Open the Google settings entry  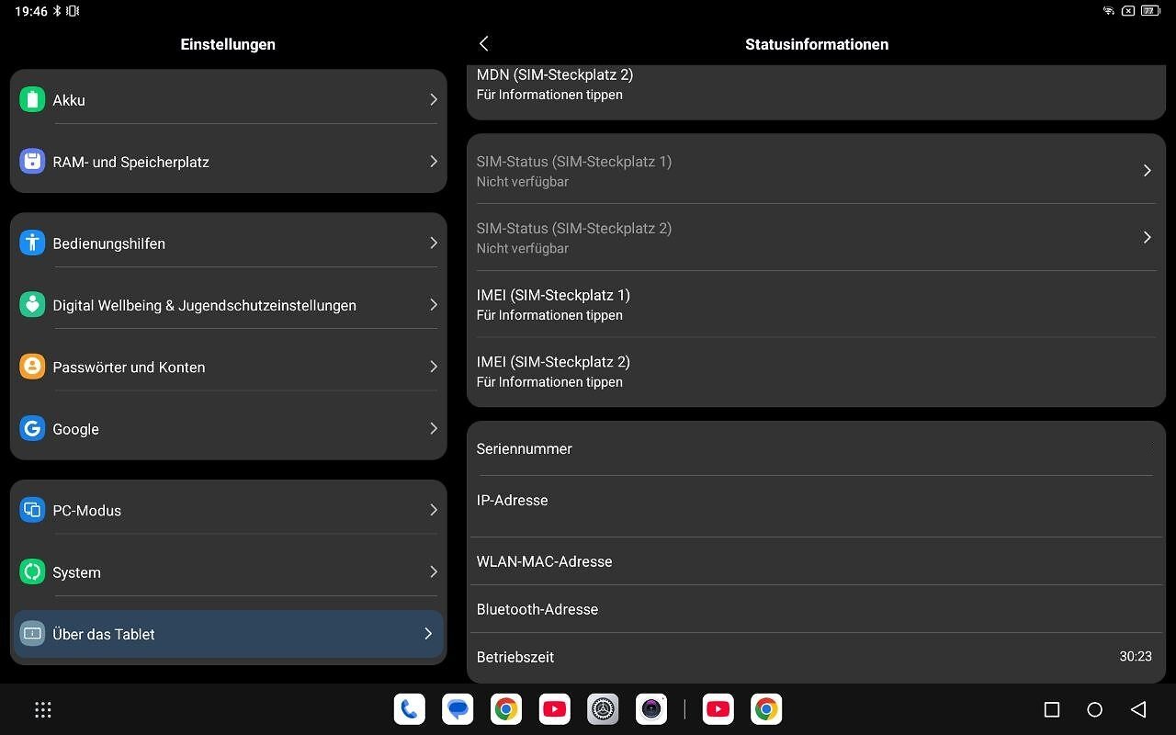[228, 428]
